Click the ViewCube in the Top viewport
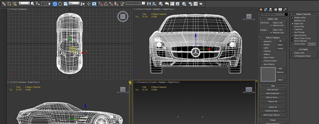The width and height of the screenshot is (319, 124). [123, 16]
